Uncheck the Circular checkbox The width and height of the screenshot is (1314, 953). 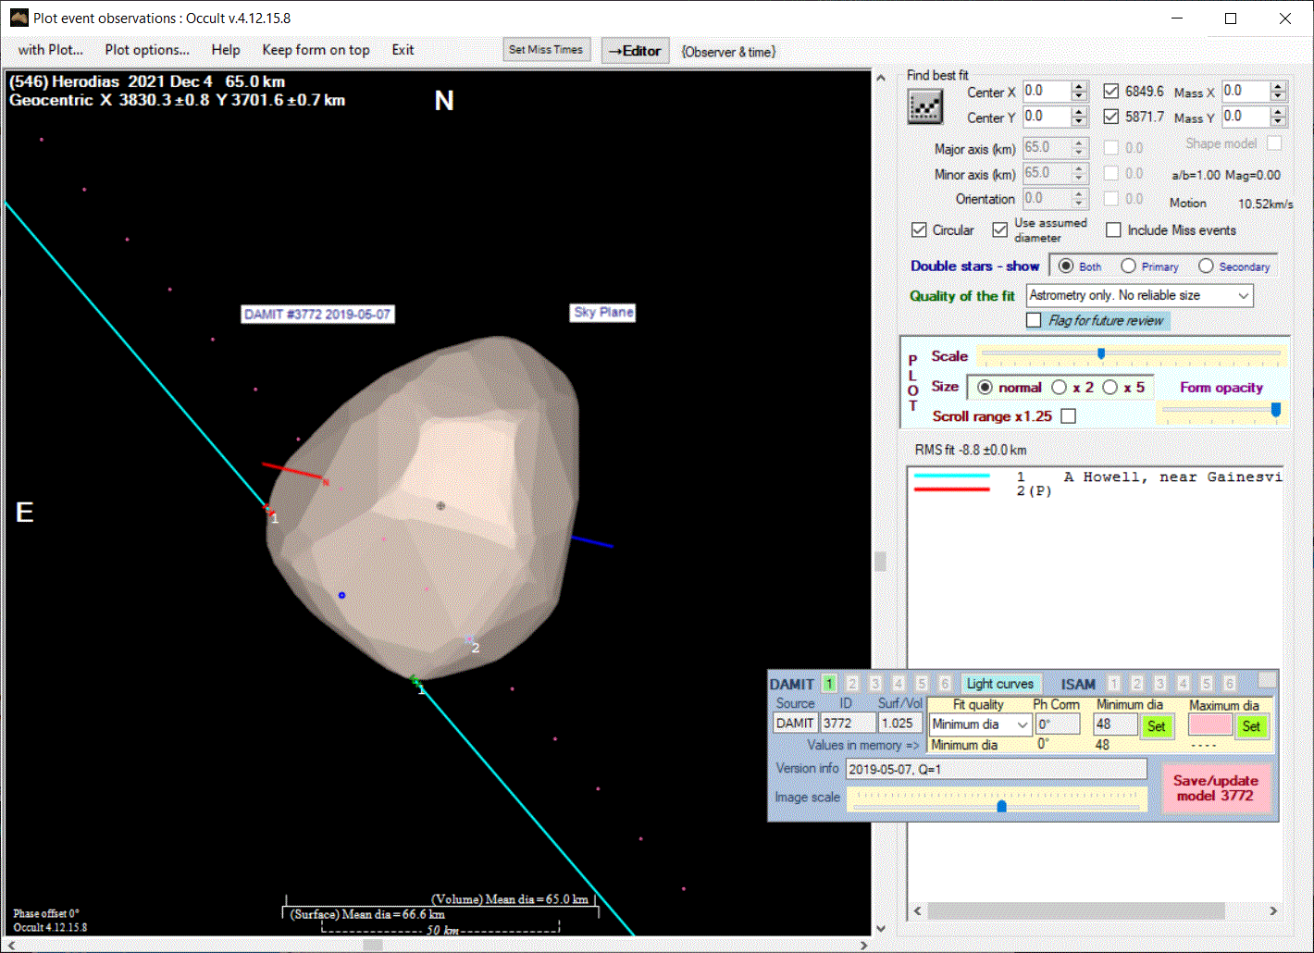point(919,230)
